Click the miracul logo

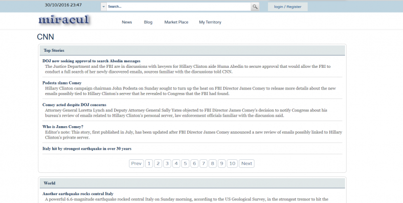(63, 21)
